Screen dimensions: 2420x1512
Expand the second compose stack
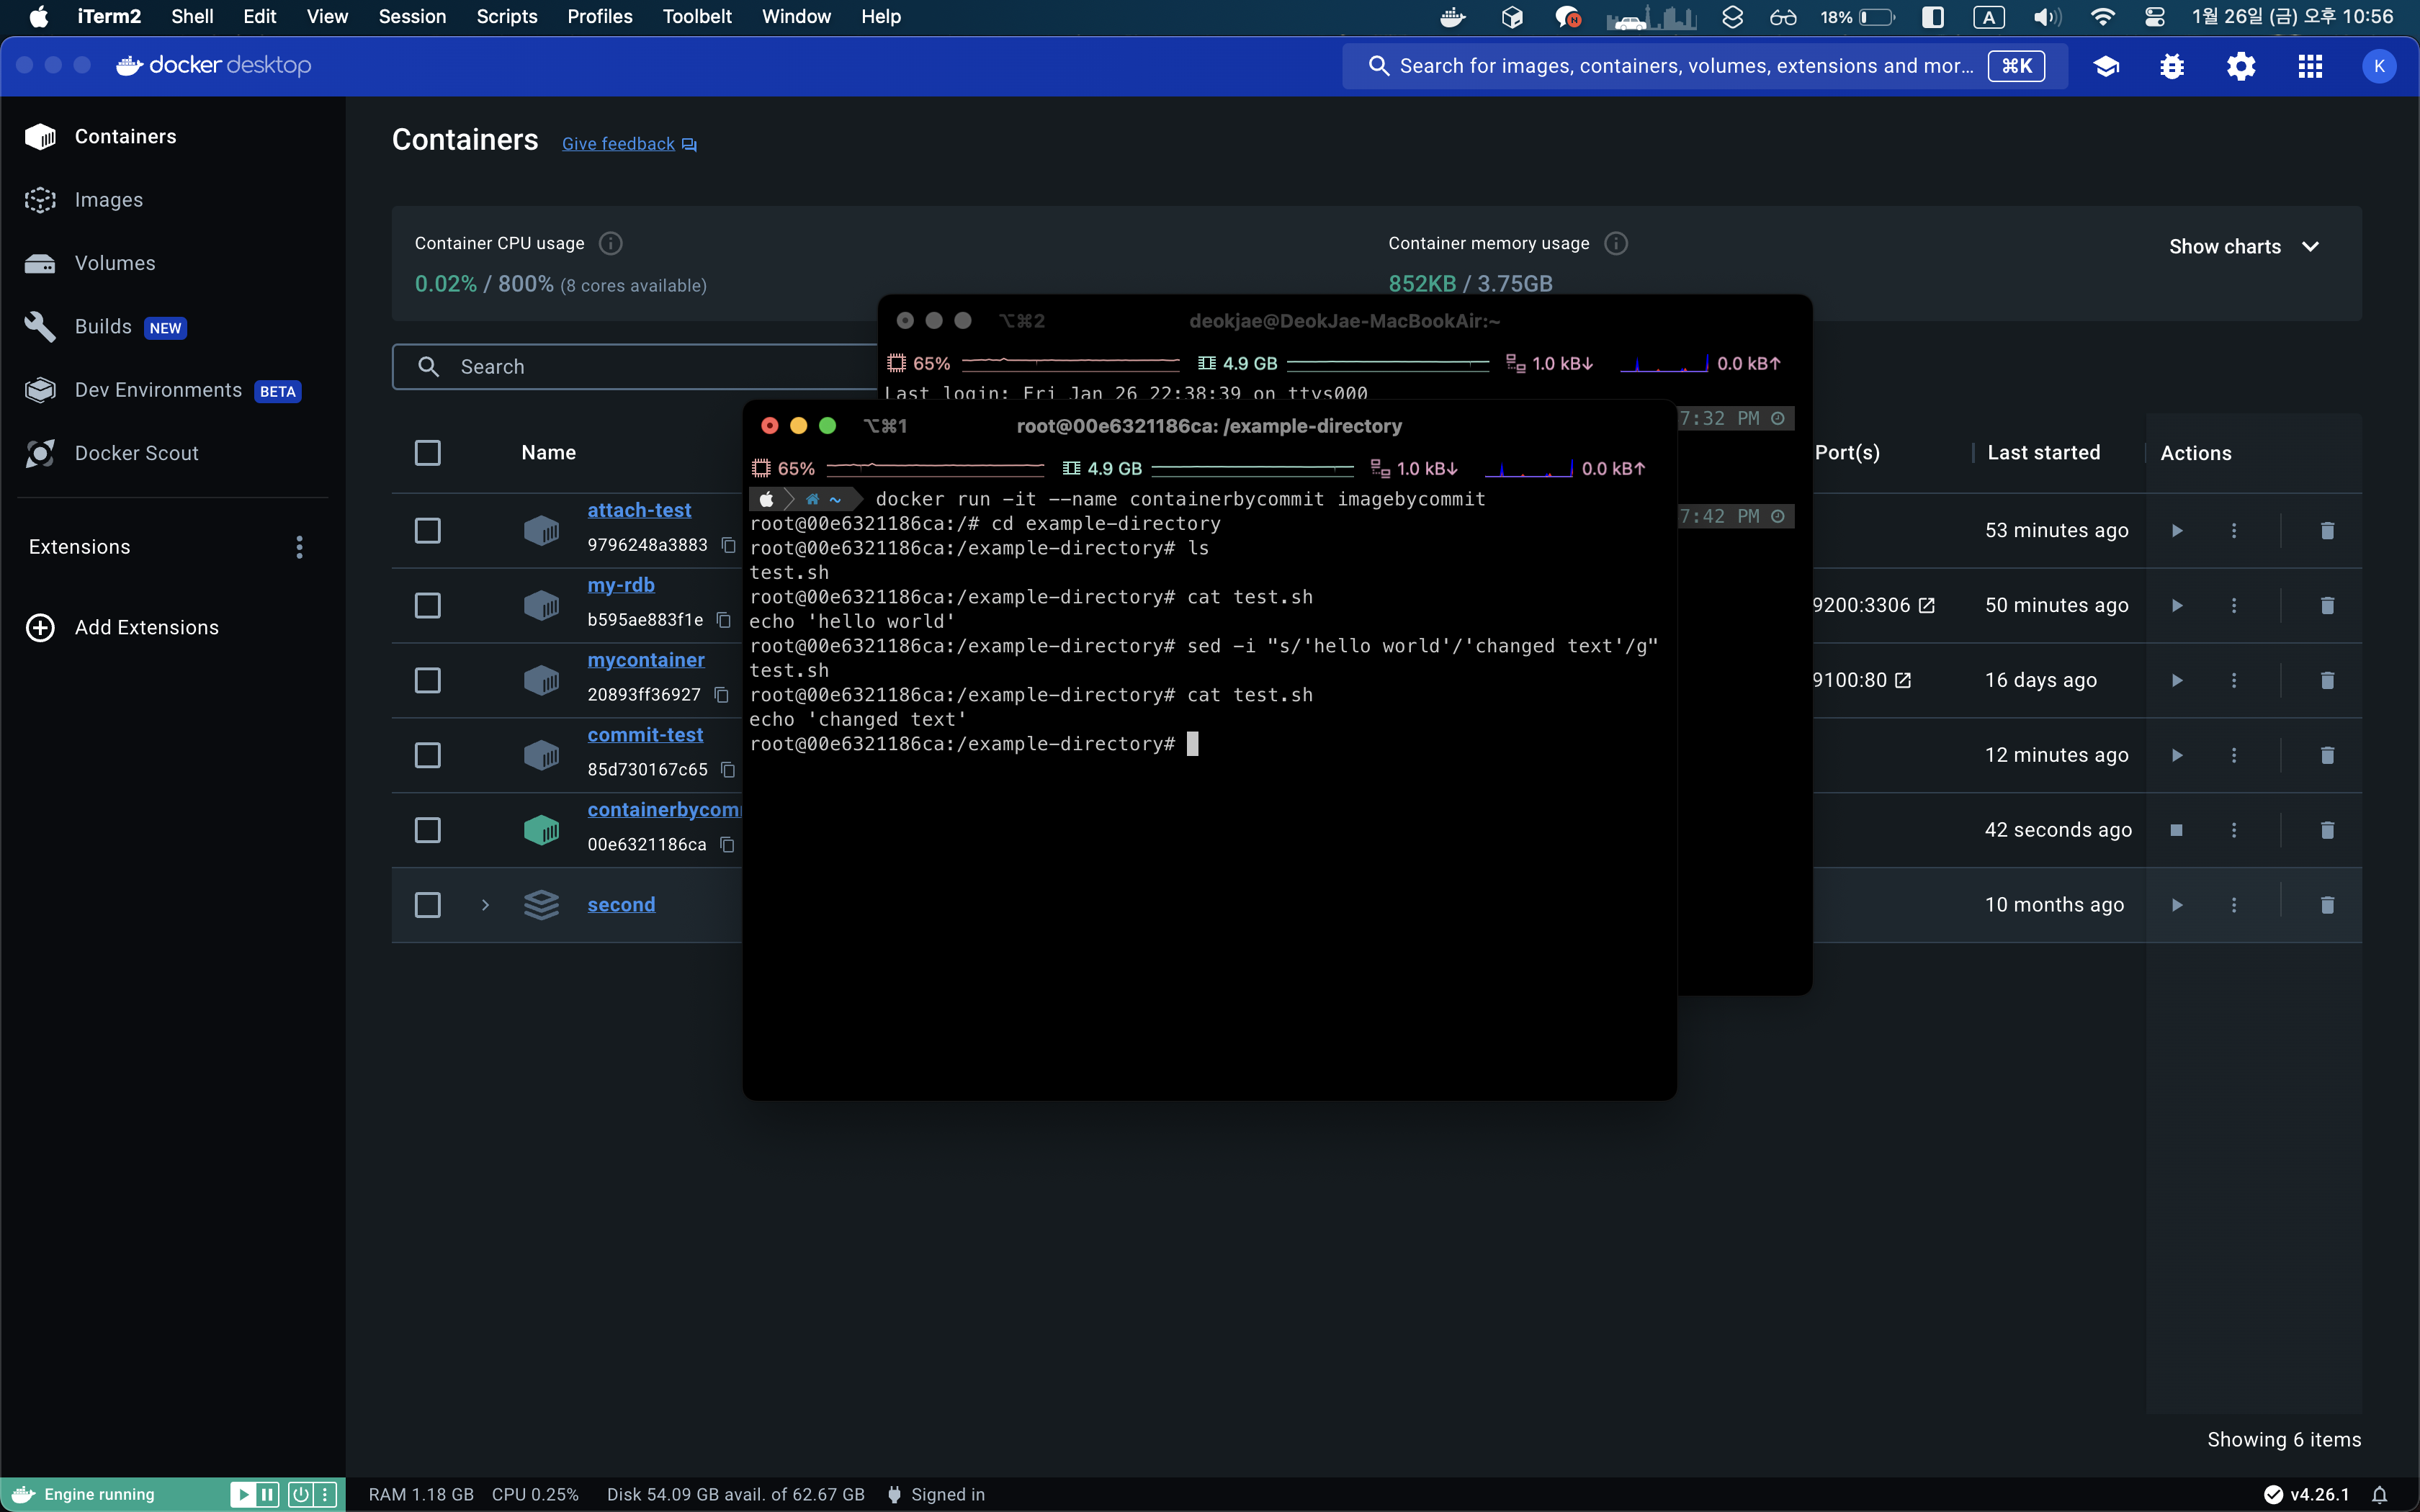[x=485, y=905]
